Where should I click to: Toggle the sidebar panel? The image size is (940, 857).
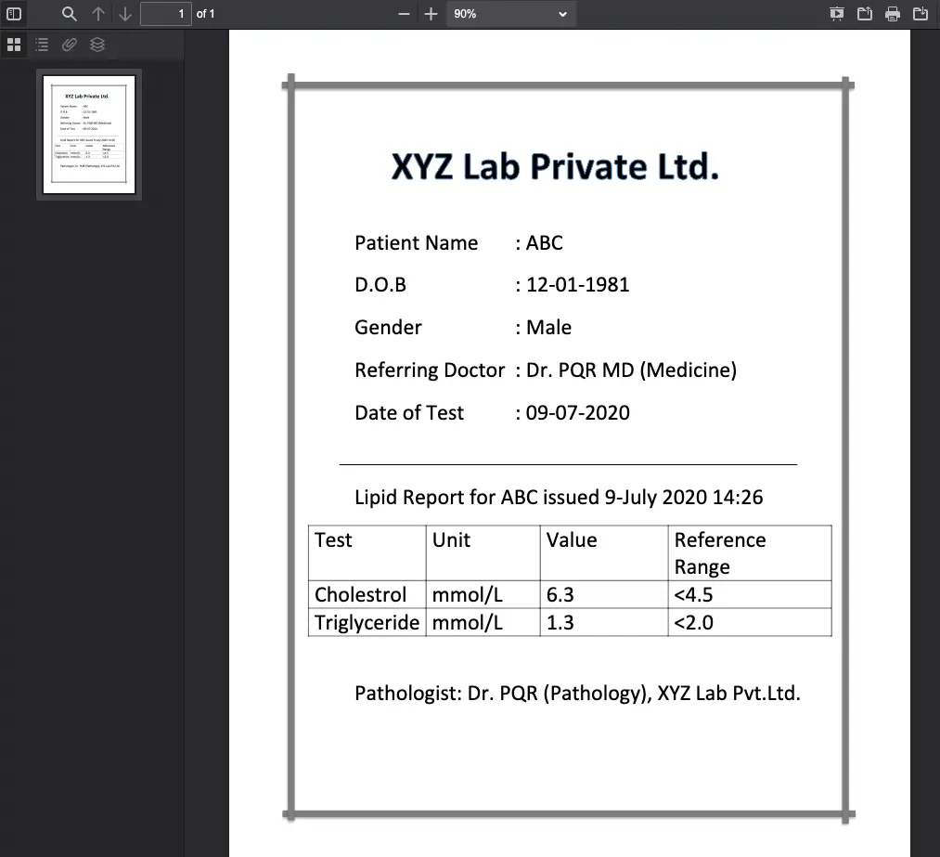tap(14, 13)
